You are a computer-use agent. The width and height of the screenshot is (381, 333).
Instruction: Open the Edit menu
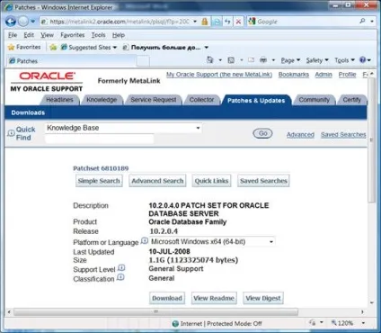tap(29, 35)
